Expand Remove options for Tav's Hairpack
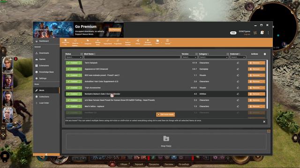 click(x=263, y=63)
